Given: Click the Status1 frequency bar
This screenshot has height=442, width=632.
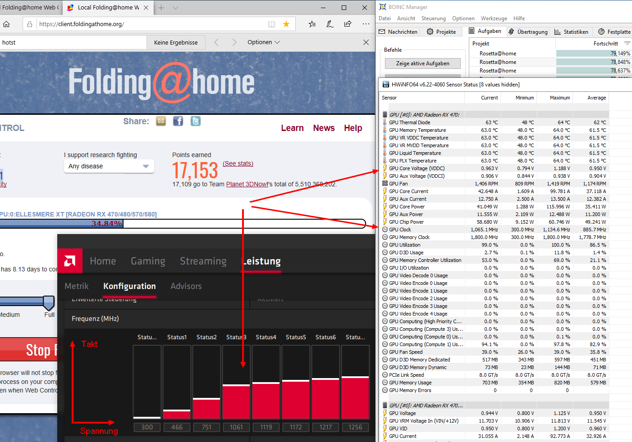Looking at the screenshot, I should [x=177, y=382].
